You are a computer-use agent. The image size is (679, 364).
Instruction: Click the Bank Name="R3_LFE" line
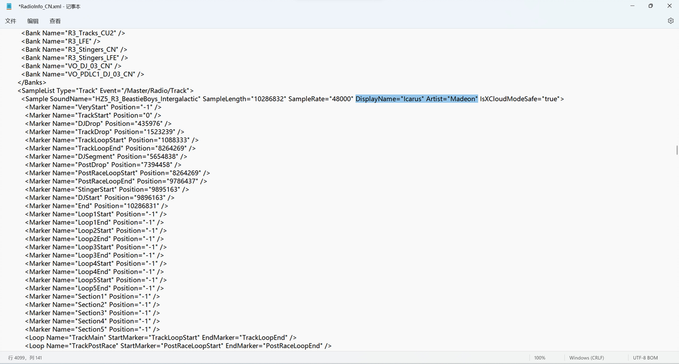point(61,42)
